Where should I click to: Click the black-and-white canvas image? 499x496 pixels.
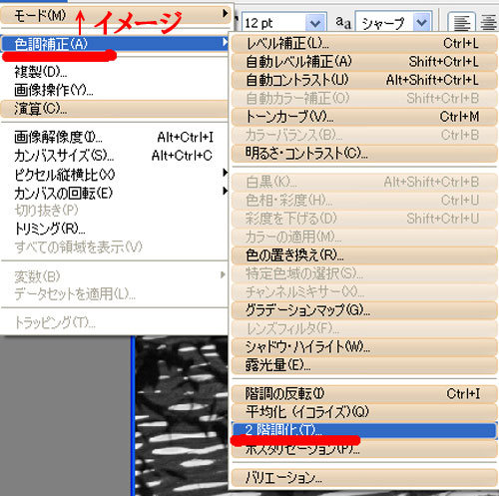click(182, 416)
